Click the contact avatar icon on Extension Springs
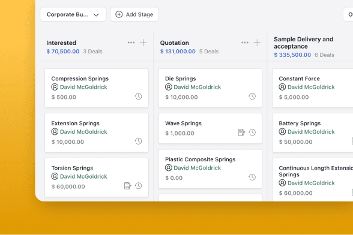Viewport: 353px width, 235px height. point(55,131)
